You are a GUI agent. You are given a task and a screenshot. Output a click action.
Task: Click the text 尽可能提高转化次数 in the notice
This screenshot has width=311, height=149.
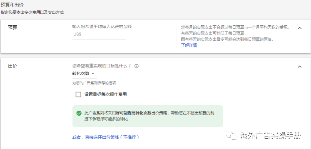134,113
